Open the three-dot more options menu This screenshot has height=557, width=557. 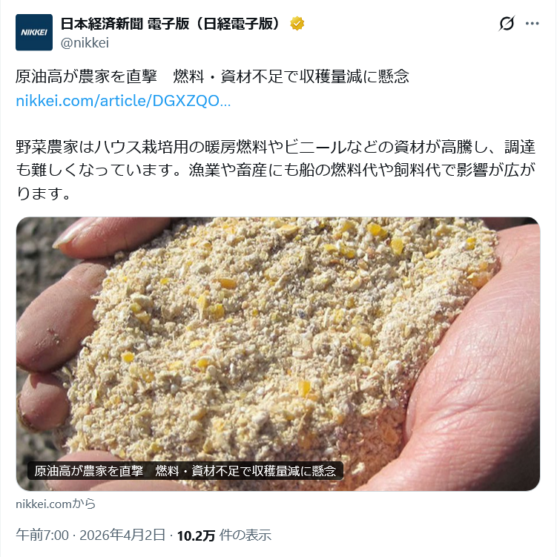point(532,24)
